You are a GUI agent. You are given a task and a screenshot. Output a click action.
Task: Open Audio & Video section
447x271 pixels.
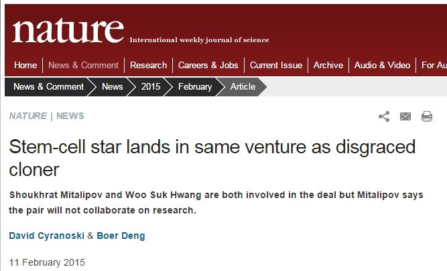382,65
